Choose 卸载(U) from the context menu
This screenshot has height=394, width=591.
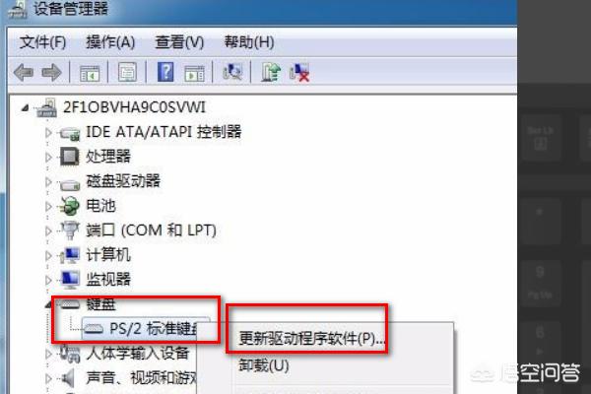click(264, 365)
